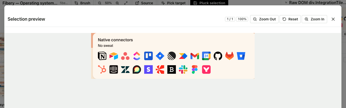The image size is (346, 108).
Task: Select the Brush tool in background toolbar
Action: pyautogui.click(x=82, y=3)
